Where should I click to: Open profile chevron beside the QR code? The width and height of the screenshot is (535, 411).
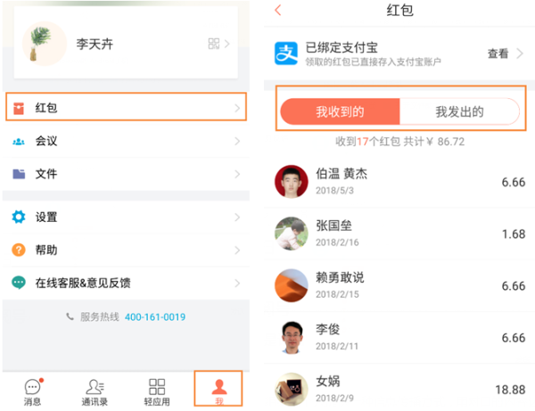pyautogui.click(x=227, y=44)
